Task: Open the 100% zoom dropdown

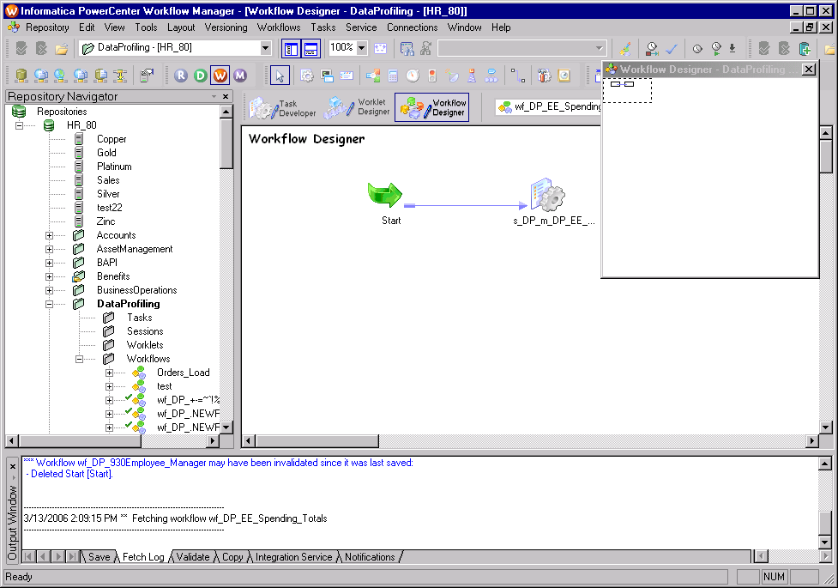Action: (x=362, y=48)
